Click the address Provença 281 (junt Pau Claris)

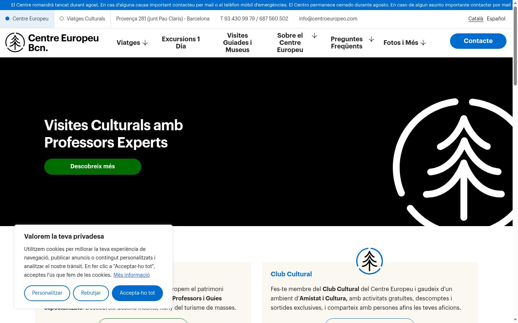click(x=163, y=19)
